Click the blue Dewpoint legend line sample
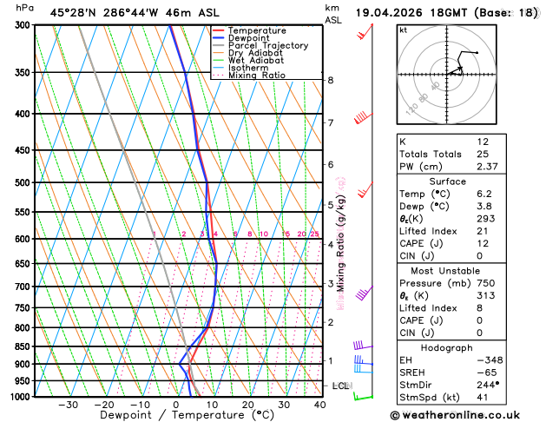This screenshot has width=546, height=422. (x=219, y=38)
